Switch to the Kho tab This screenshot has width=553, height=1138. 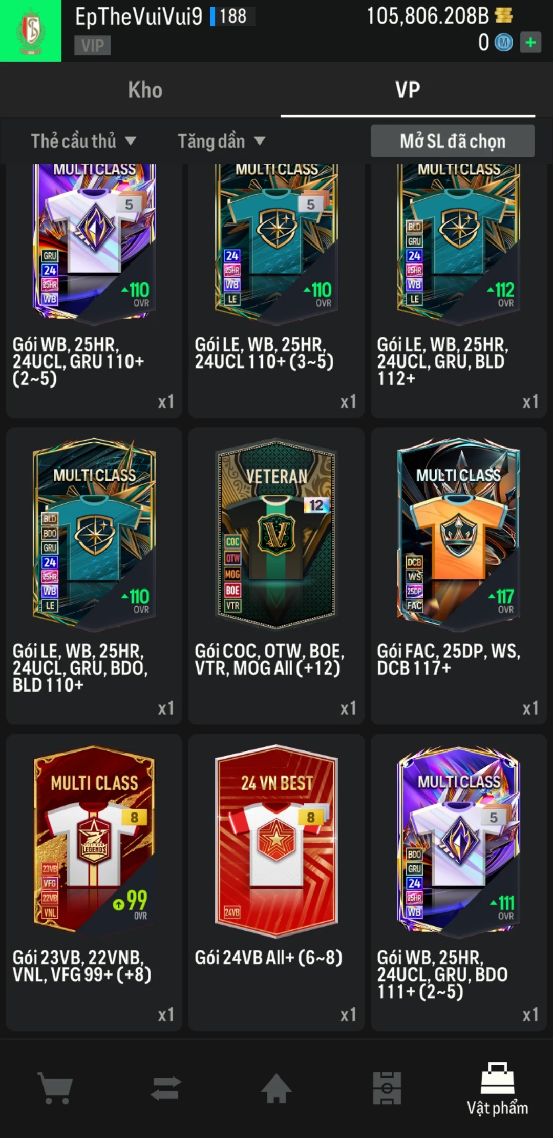pyautogui.click(x=145, y=90)
